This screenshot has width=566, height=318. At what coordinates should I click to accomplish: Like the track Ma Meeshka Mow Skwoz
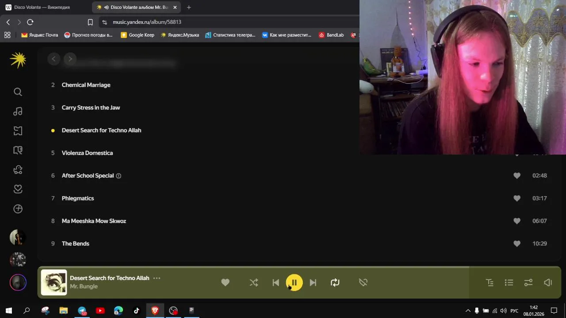517,221
